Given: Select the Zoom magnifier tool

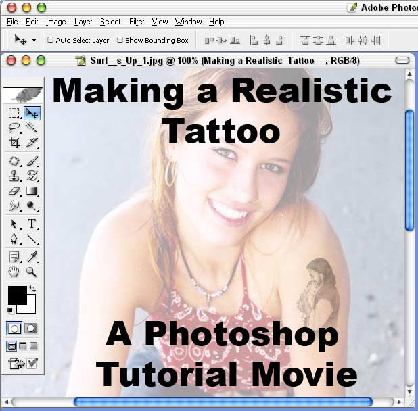Looking at the screenshot, I should [x=32, y=272].
